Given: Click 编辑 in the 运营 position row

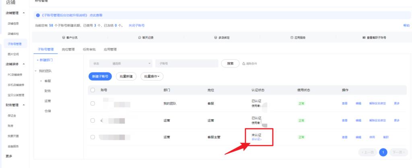Looking at the screenshot, I should pyautogui.click(x=358, y=120).
